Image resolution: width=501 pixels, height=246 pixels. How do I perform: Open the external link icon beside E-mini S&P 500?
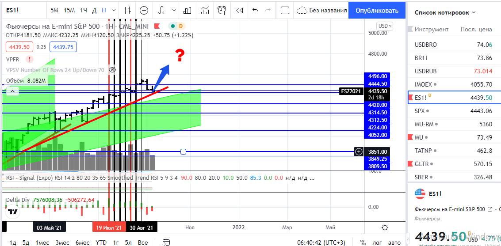click(490, 209)
